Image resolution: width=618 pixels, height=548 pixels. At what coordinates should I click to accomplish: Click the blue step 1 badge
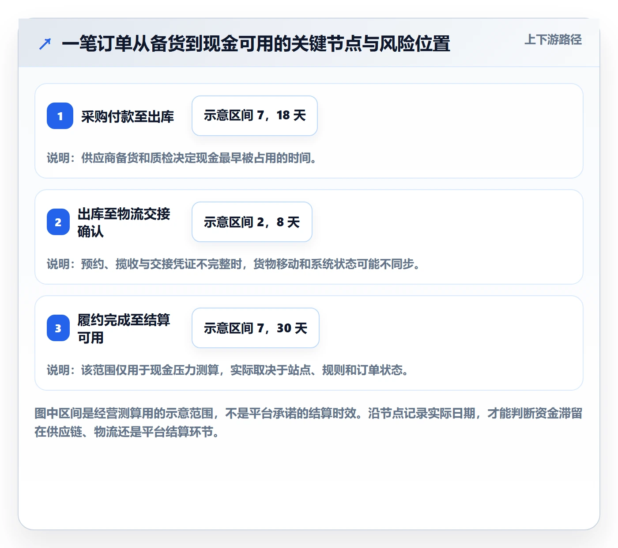pos(60,116)
